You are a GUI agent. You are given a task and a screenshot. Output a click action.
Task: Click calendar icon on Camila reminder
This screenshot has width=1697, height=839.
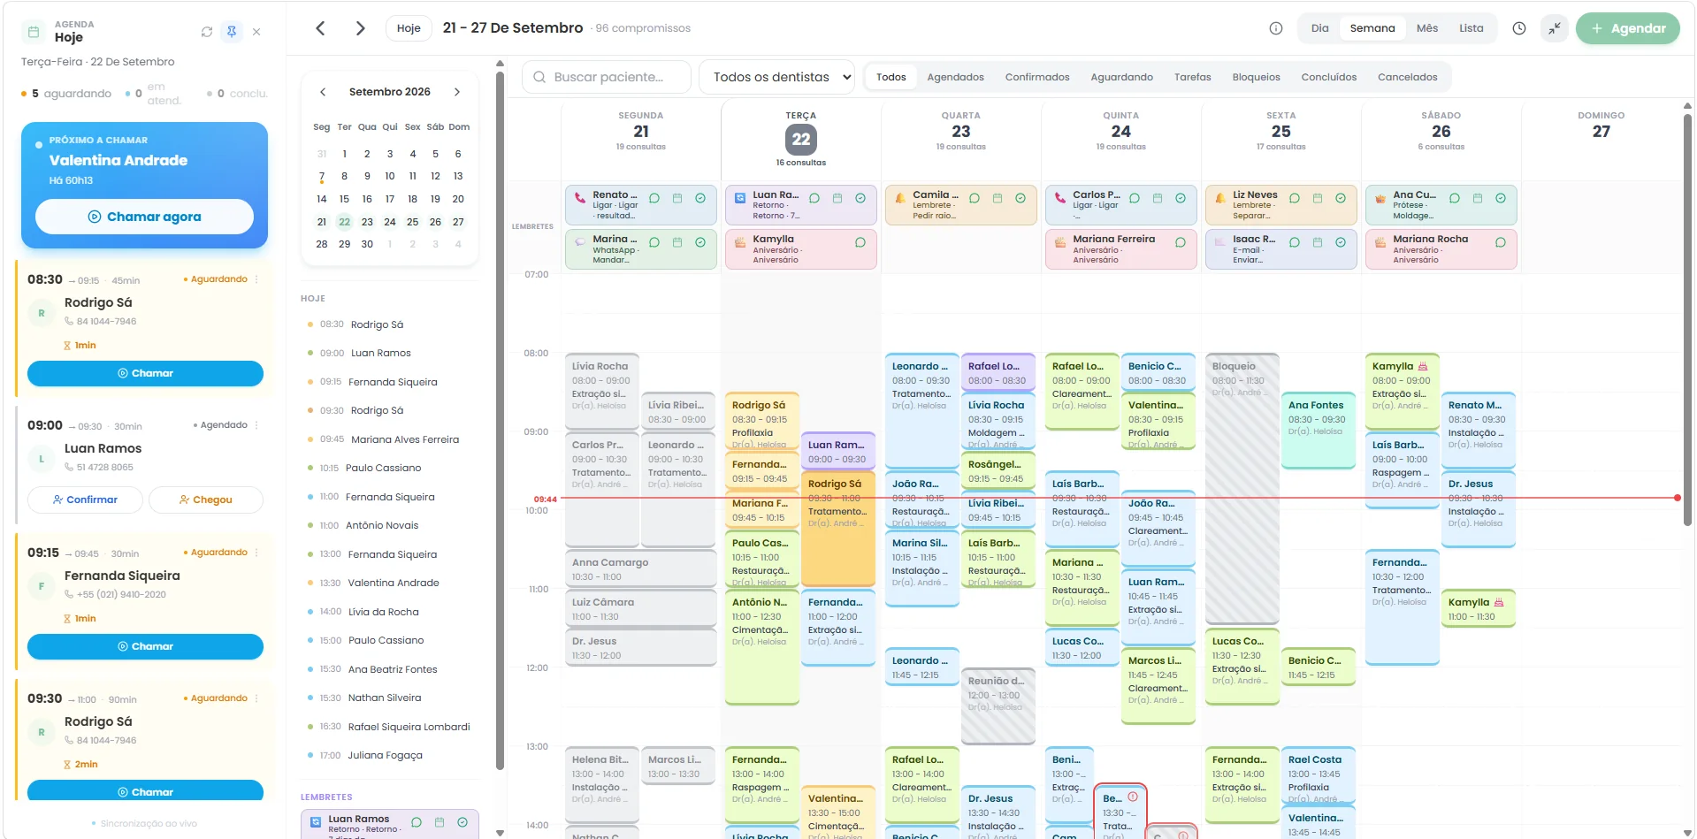(x=998, y=198)
